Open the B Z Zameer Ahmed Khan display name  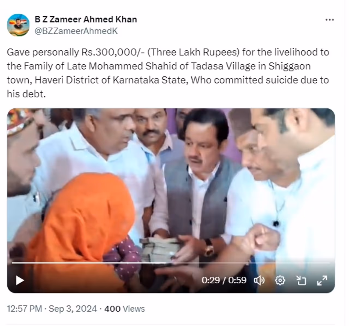click(86, 19)
